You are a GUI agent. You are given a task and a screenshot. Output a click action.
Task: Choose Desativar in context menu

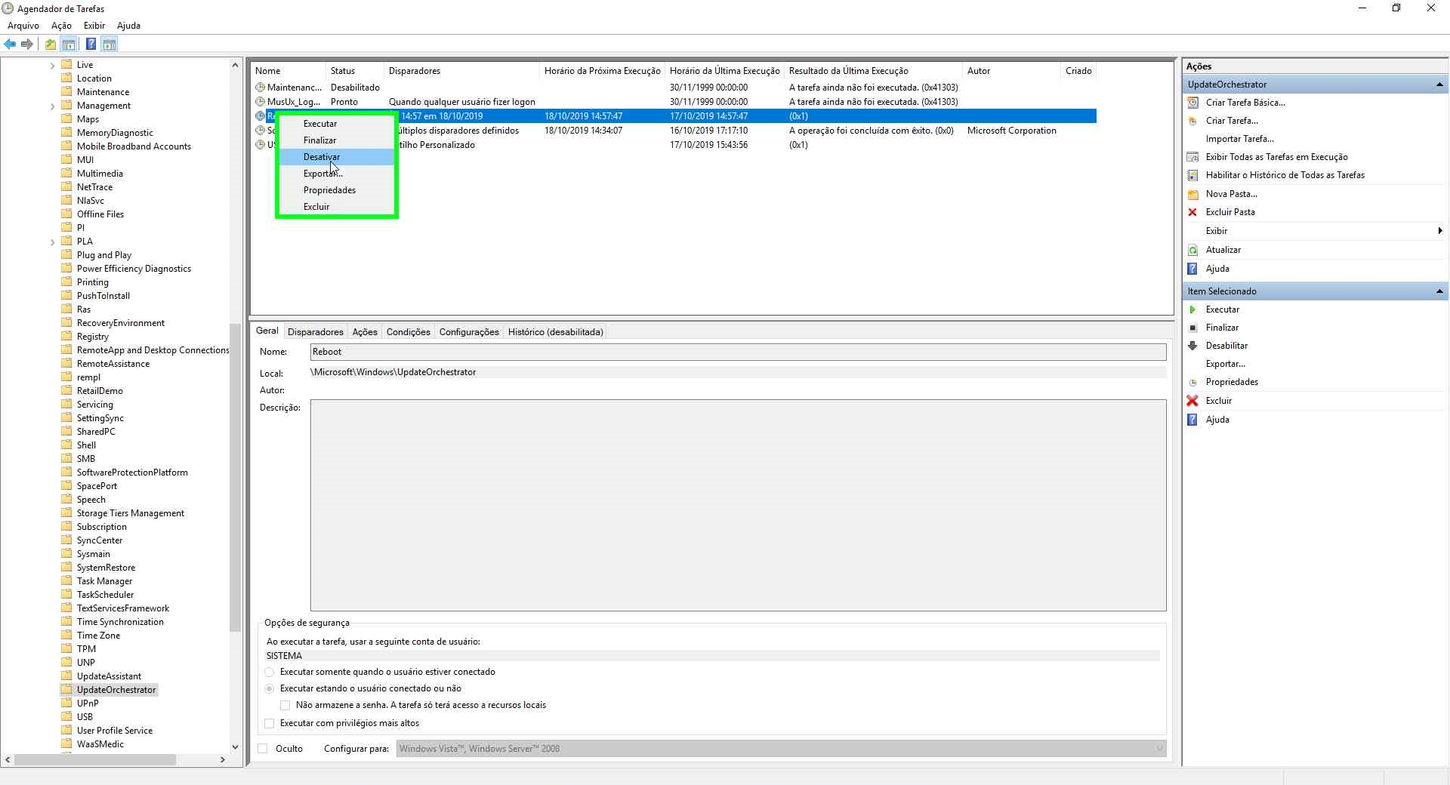(337, 157)
